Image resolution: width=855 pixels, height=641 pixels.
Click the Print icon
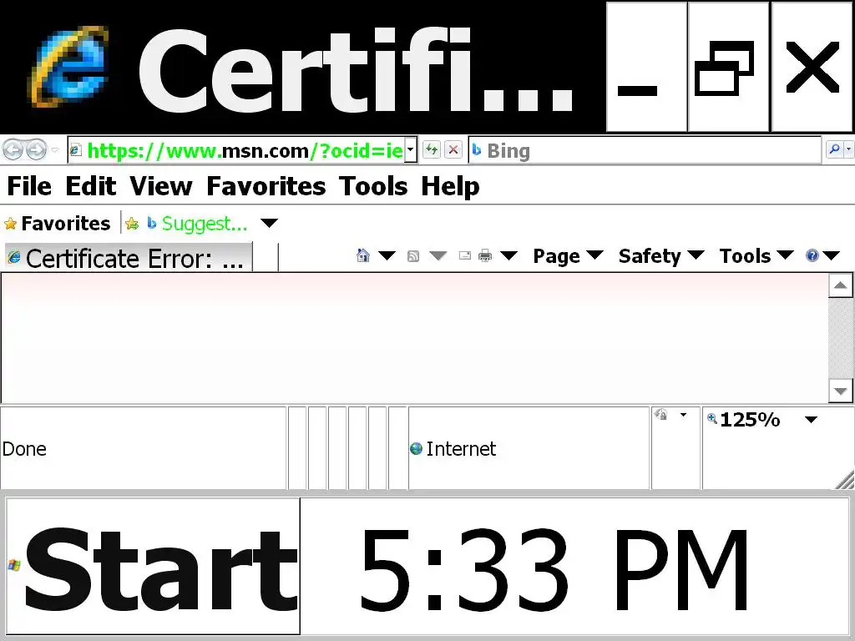(x=485, y=255)
